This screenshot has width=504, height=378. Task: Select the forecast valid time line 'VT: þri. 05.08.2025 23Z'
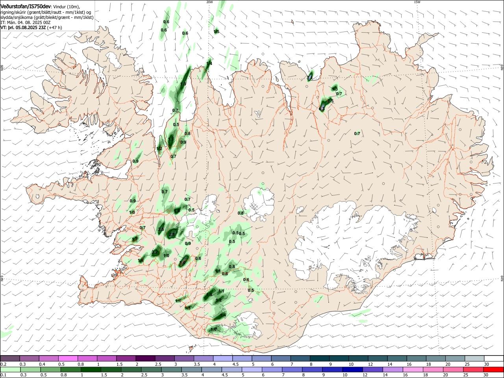pos(23,28)
